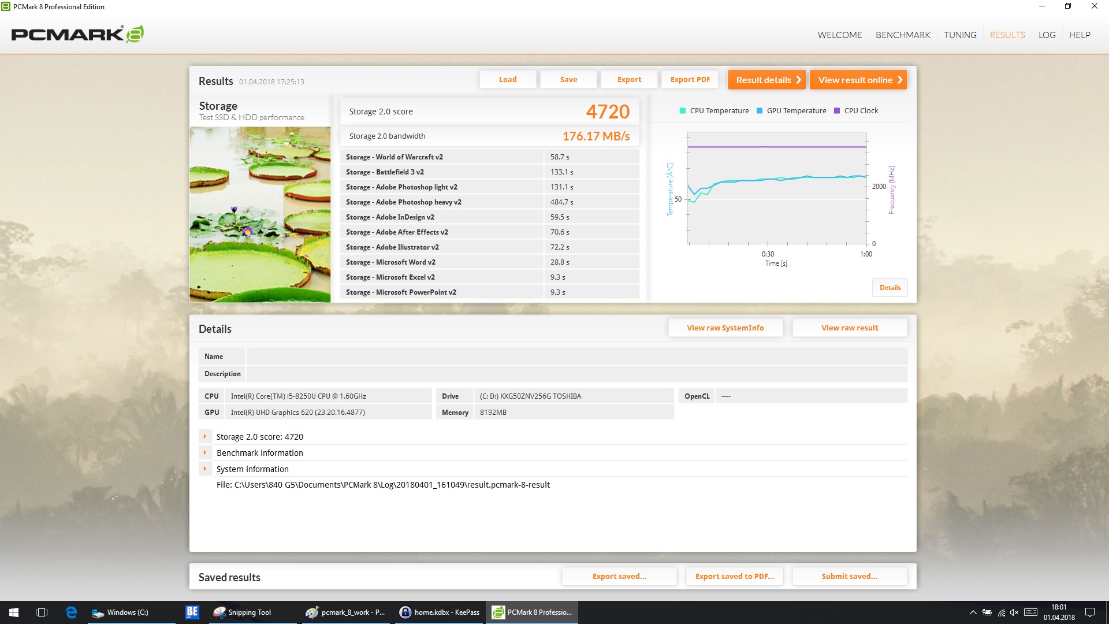
Task: Open the Wi-Fi network tray icon
Action: pyautogui.click(x=1002, y=612)
